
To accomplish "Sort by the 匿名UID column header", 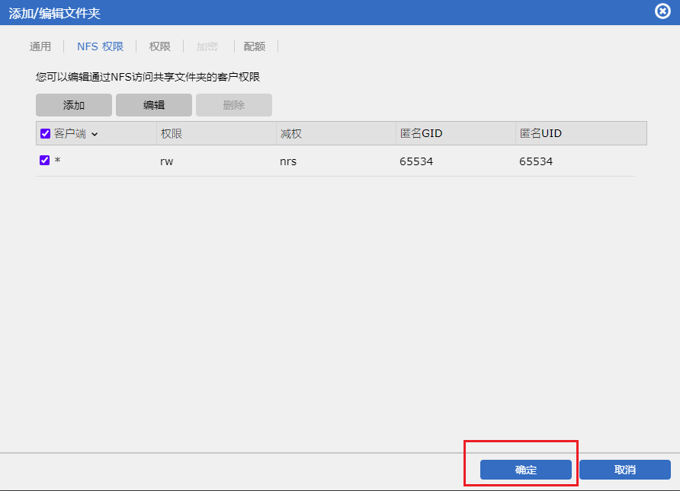I will point(540,134).
